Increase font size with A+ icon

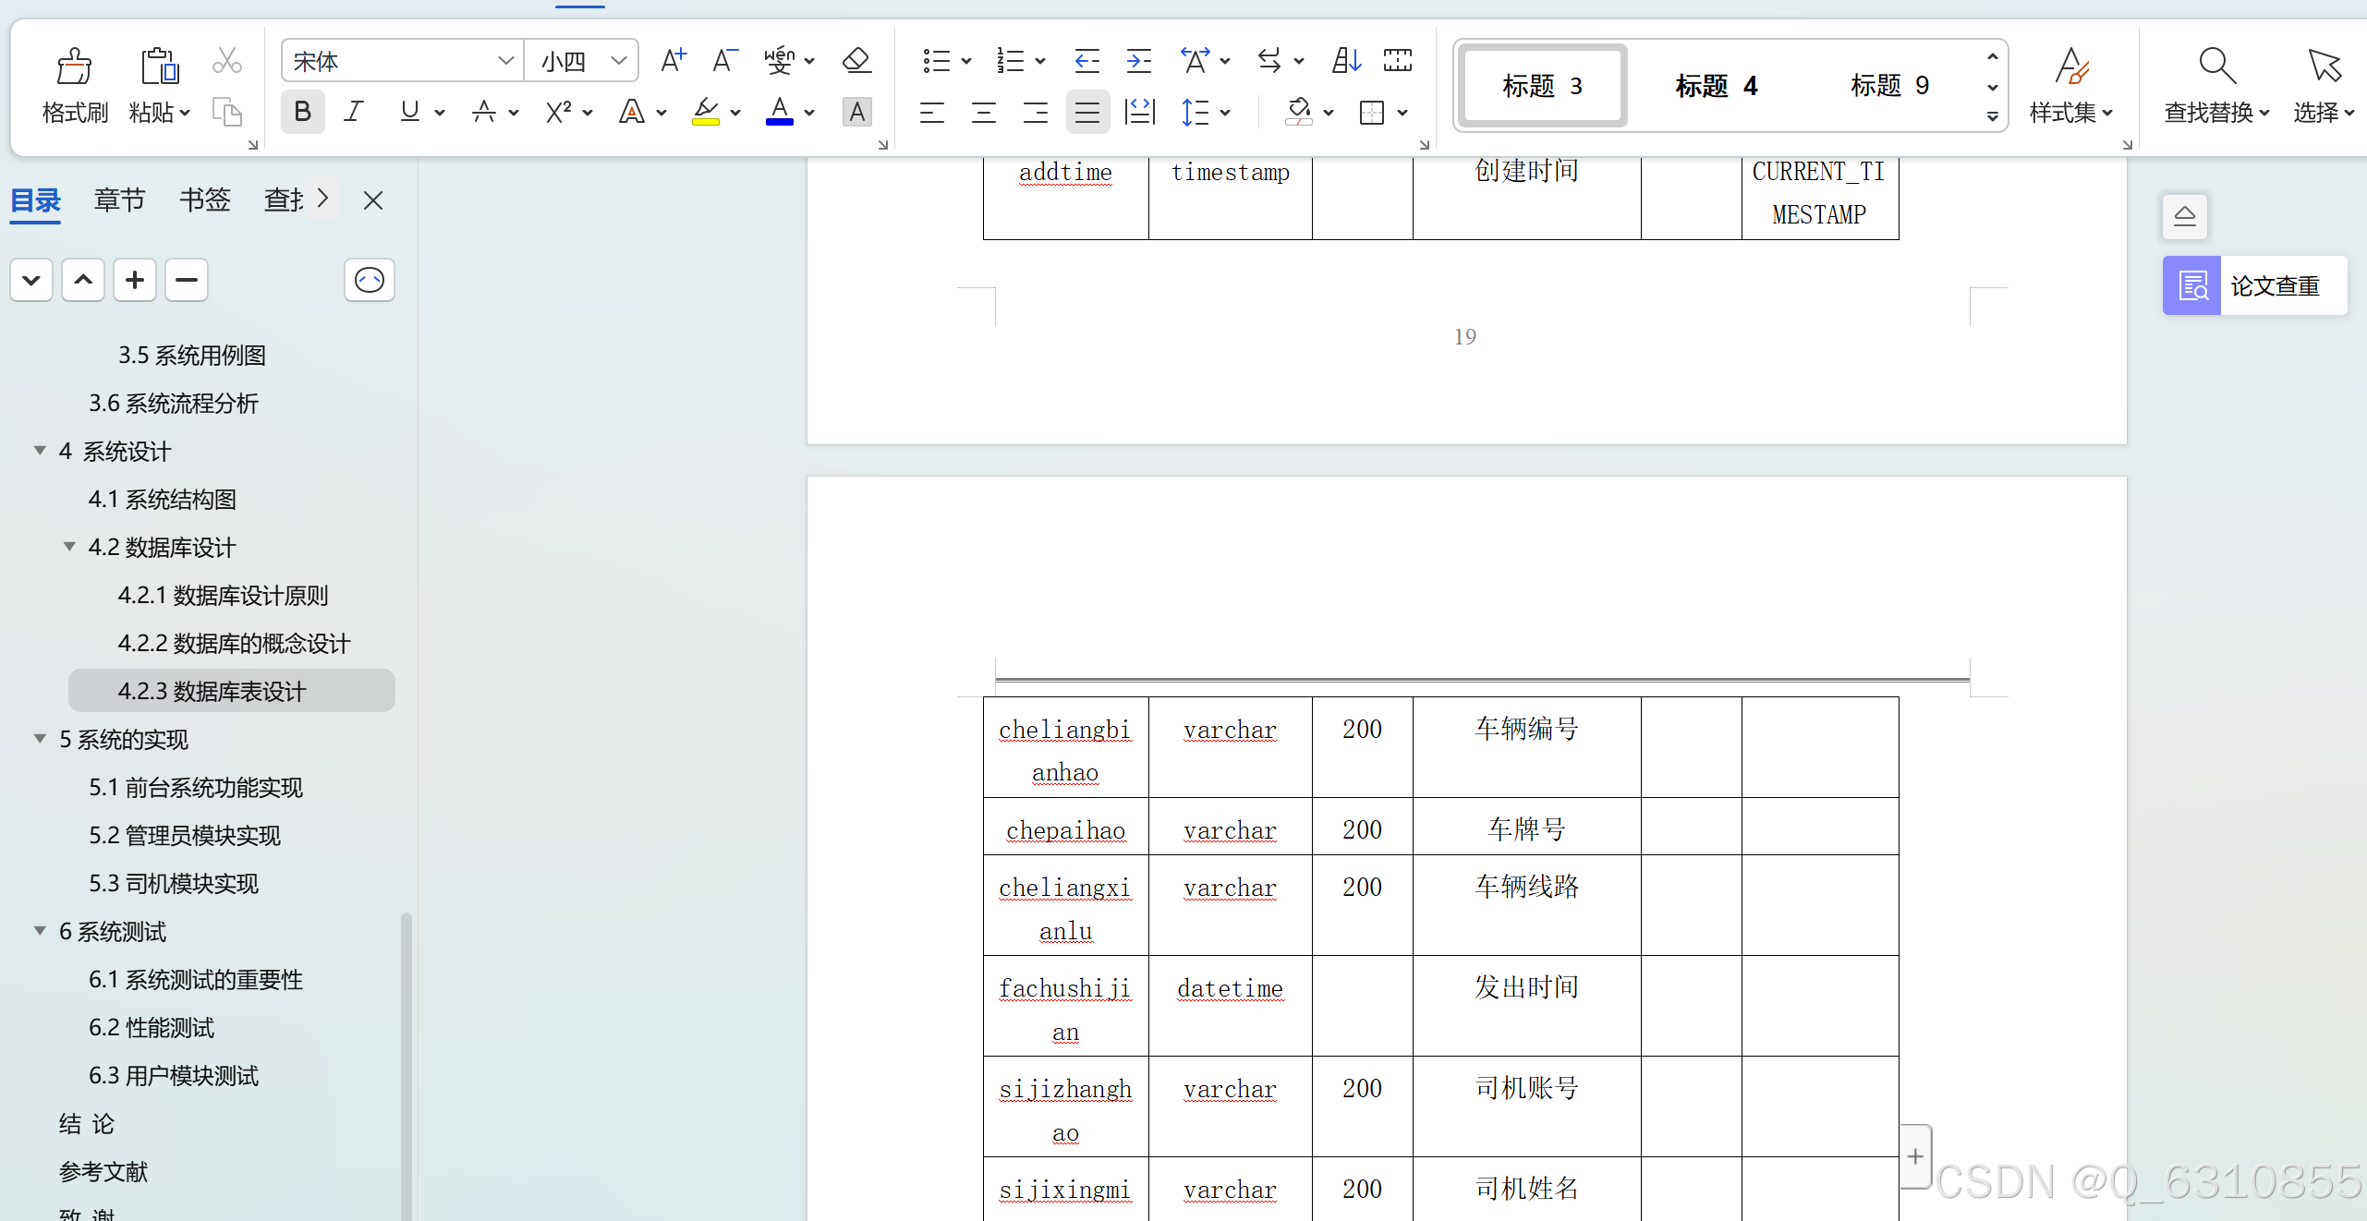click(x=674, y=61)
